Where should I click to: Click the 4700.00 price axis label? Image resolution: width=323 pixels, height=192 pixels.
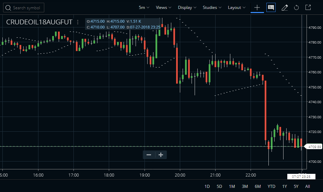[x=315, y=162]
